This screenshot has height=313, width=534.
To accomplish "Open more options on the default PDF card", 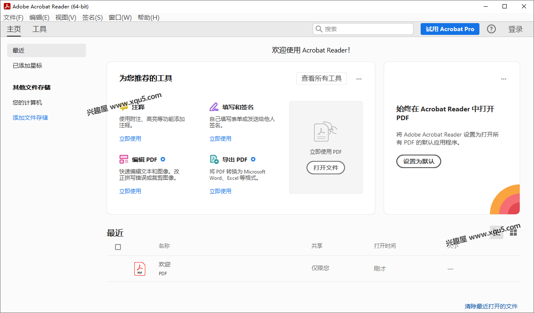I will click(x=504, y=79).
